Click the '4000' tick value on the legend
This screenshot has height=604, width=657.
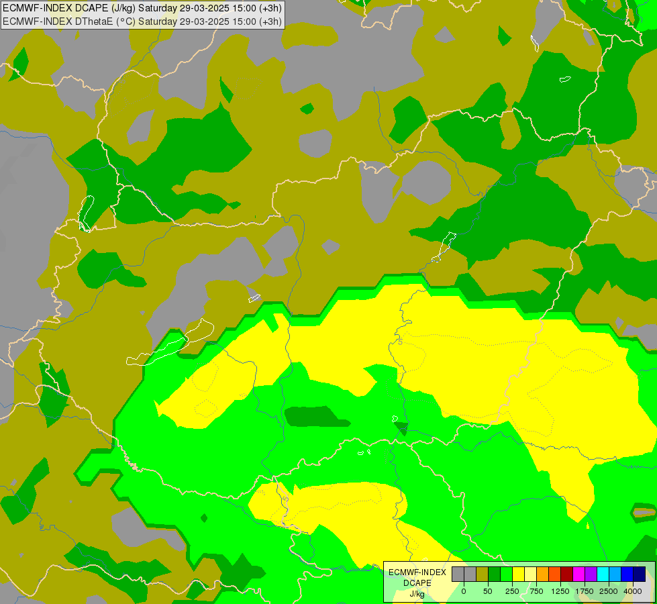tap(633, 591)
